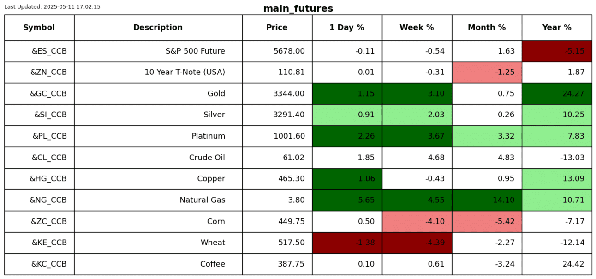Select the light red T-Note -1.25 cell
The width and height of the screenshot is (596, 279).
pyautogui.click(x=487, y=73)
